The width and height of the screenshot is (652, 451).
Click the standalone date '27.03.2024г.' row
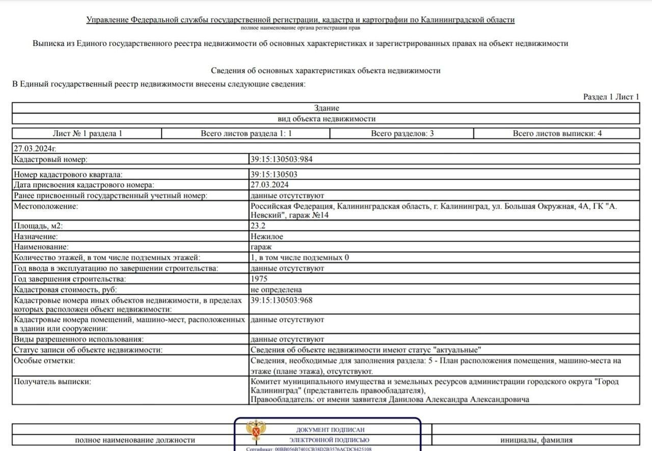point(326,149)
